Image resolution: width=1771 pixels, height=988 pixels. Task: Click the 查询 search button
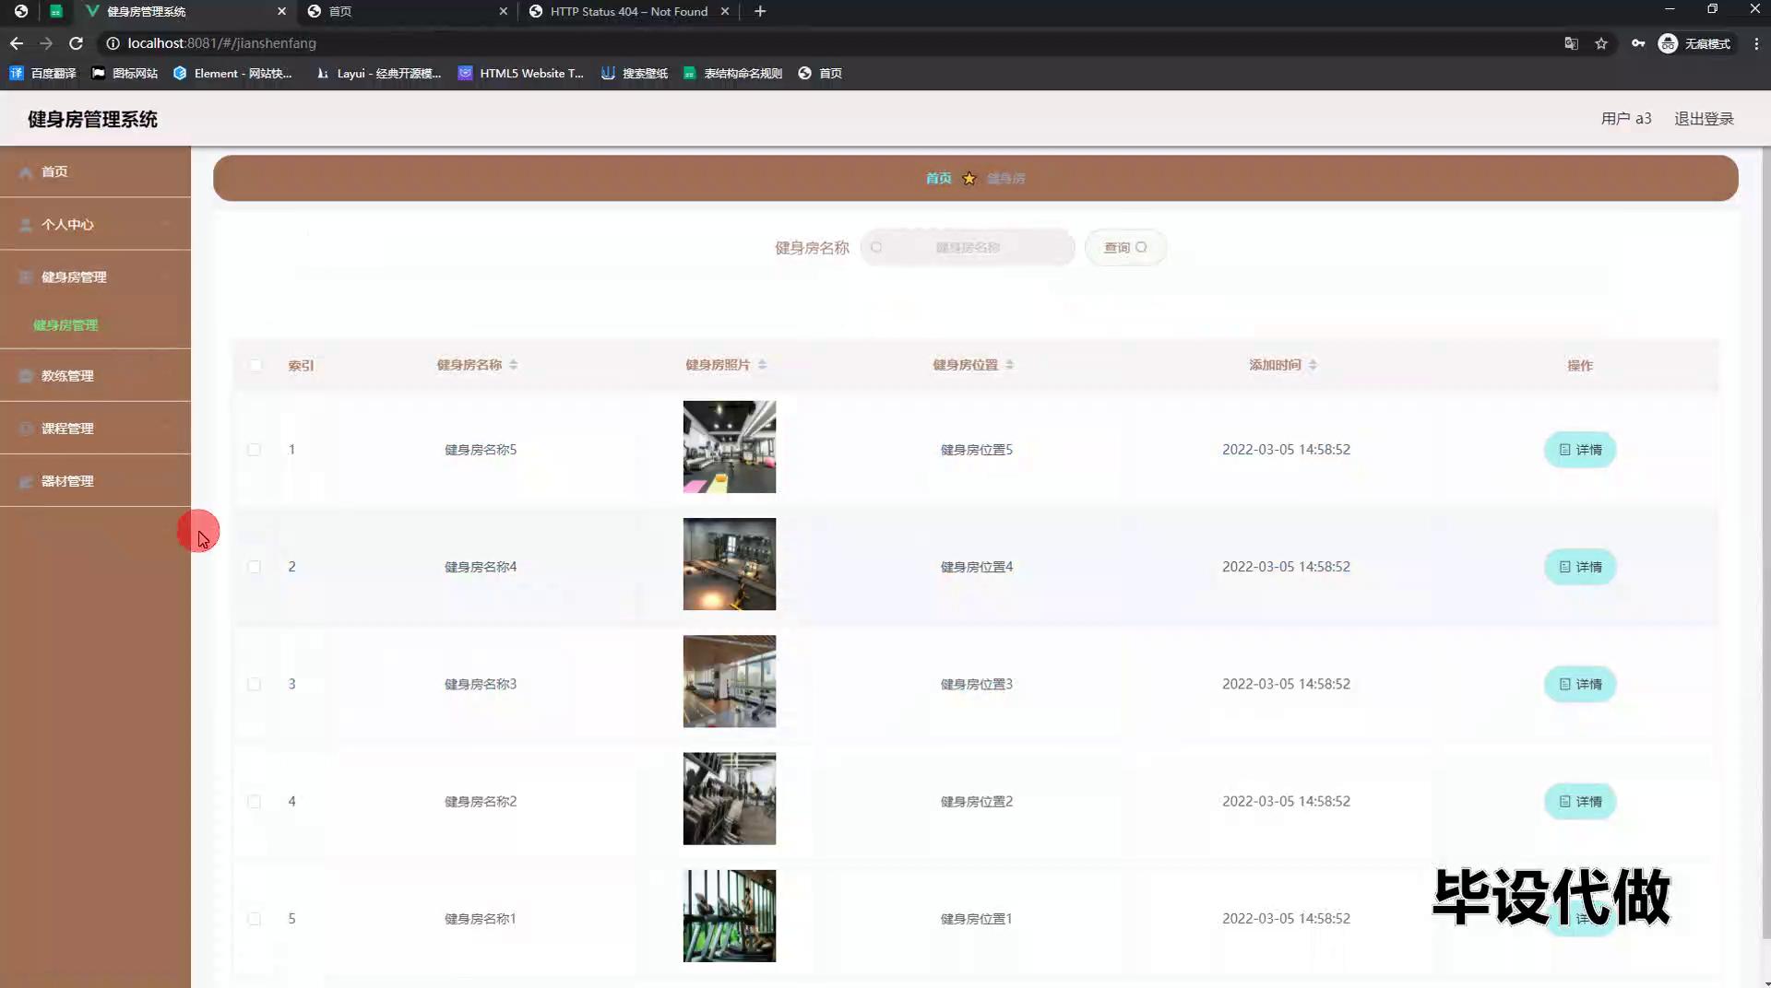1125,247
